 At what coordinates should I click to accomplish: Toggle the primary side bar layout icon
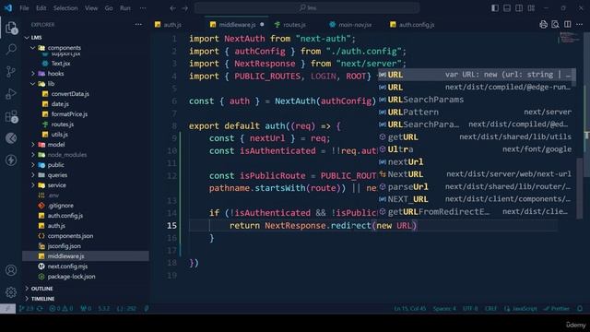(x=495, y=8)
